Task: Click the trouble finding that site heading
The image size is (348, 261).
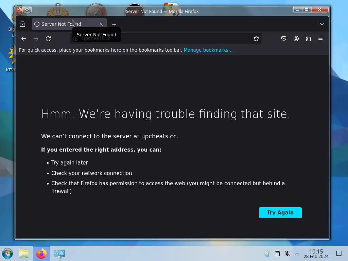Action: pyautogui.click(x=166, y=114)
